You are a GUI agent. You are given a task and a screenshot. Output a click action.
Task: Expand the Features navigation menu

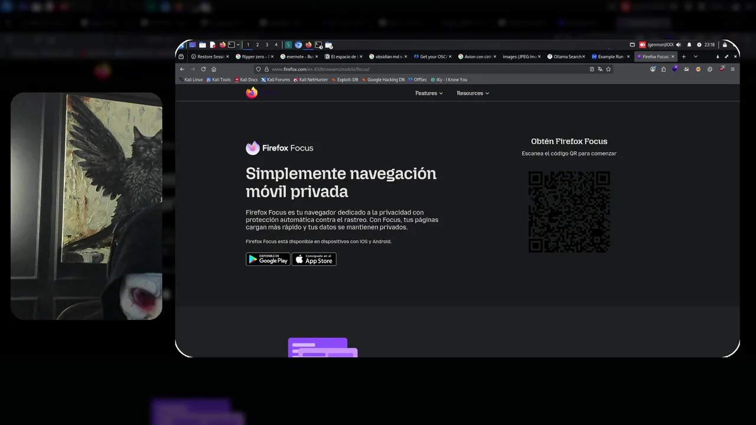point(429,93)
